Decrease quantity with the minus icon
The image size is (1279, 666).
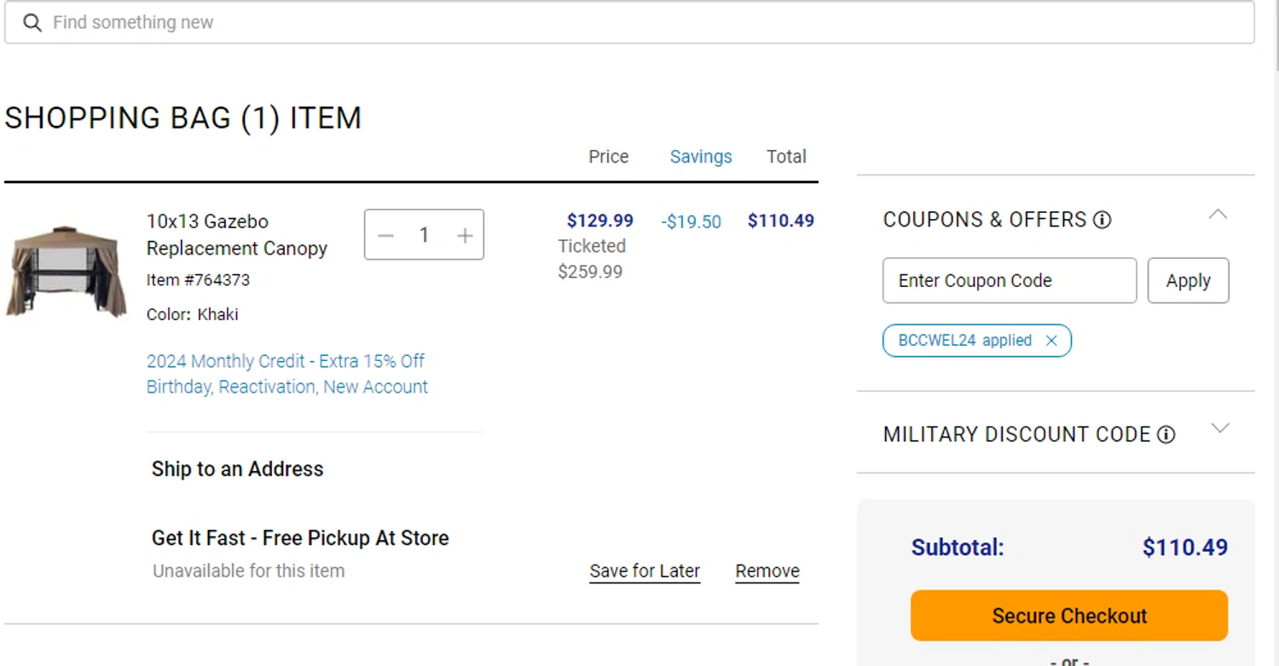pyautogui.click(x=386, y=235)
